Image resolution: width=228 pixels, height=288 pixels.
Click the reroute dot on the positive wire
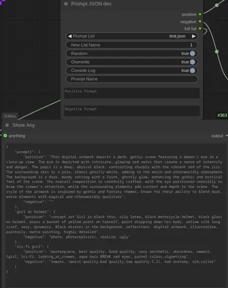217,5
